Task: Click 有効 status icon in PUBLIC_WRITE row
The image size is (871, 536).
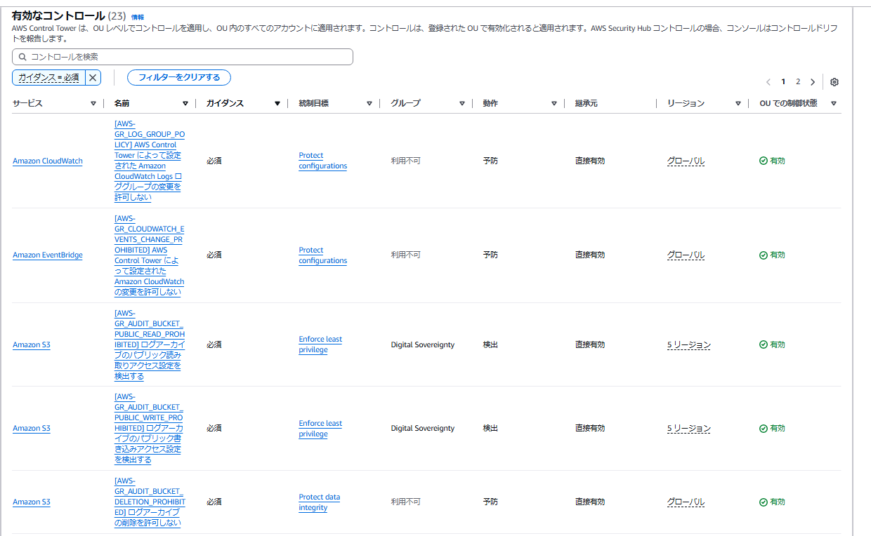Action: click(764, 429)
